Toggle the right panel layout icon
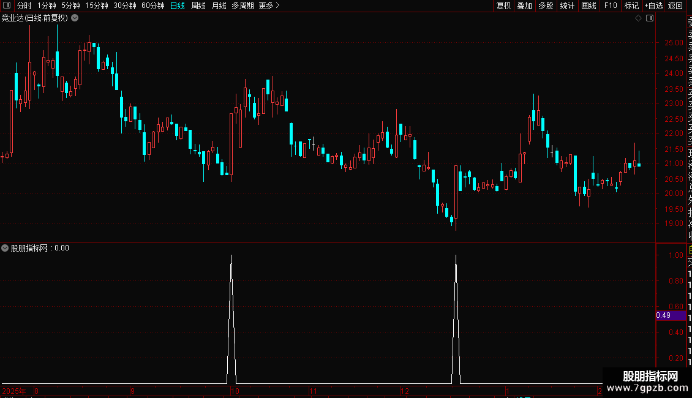The width and height of the screenshot is (692, 398). [x=650, y=18]
